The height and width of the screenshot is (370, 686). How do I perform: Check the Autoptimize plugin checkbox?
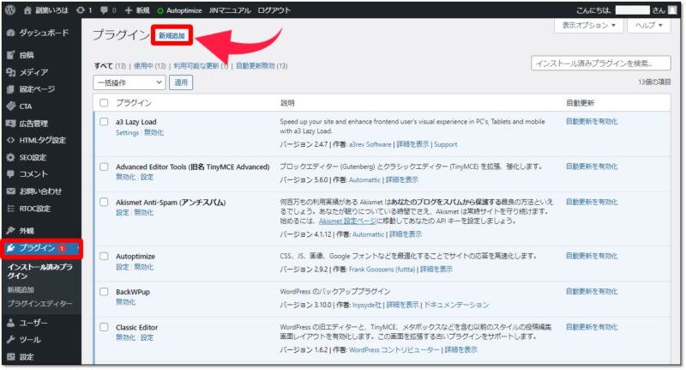pyautogui.click(x=104, y=256)
